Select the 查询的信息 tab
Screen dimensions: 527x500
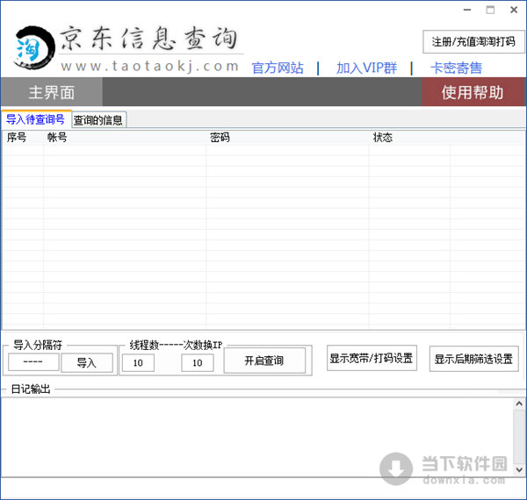98,120
